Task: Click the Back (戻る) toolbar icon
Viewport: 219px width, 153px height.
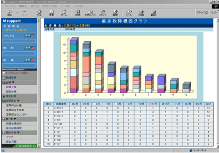Action: pyautogui.click(x=10, y=13)
